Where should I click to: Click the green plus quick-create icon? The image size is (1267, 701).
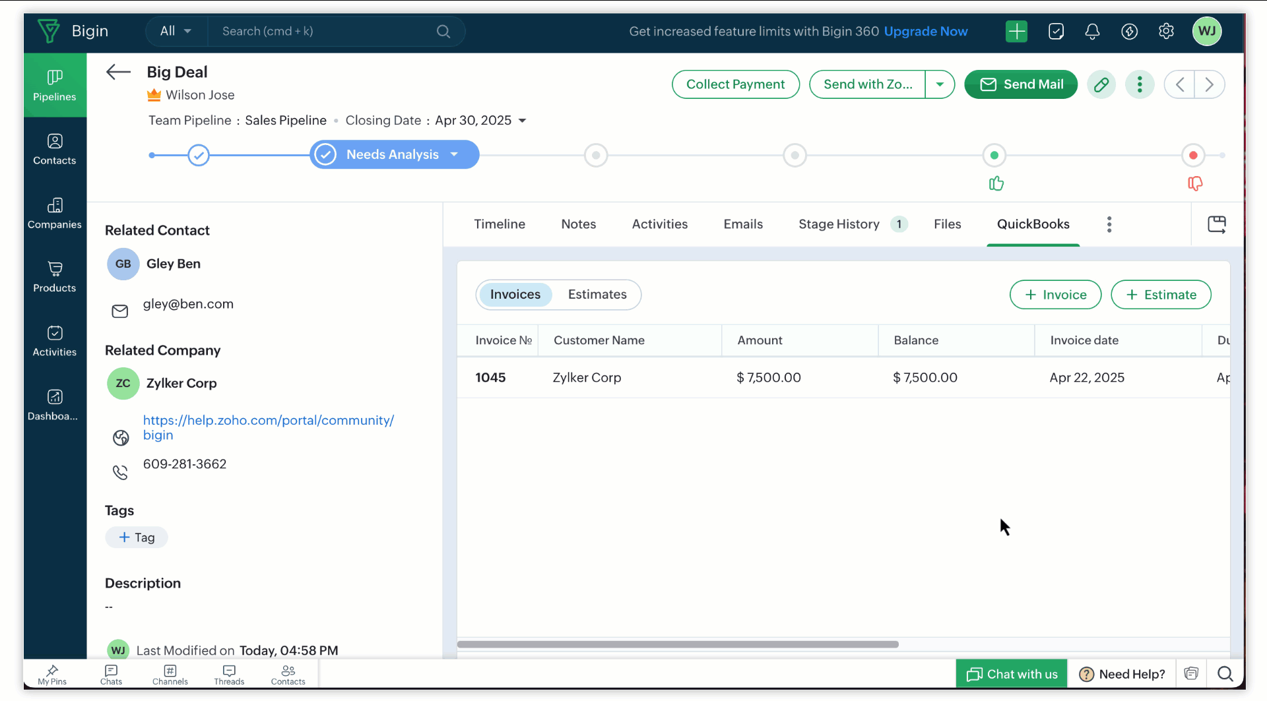click(x=1017, y=31)
